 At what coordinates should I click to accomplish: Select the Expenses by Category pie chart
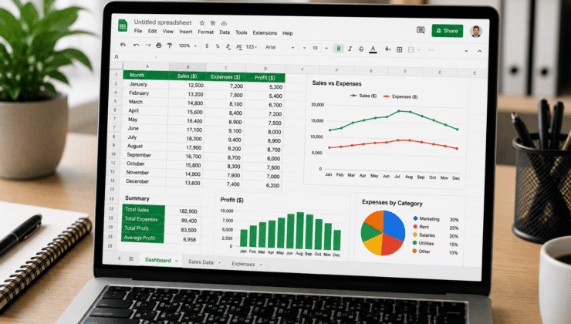pyautogui.click(x=409, y=229)
